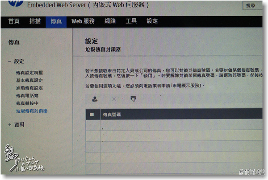
Task: Open 傳真設定精靈 link
Action: [x=29, y=73]
